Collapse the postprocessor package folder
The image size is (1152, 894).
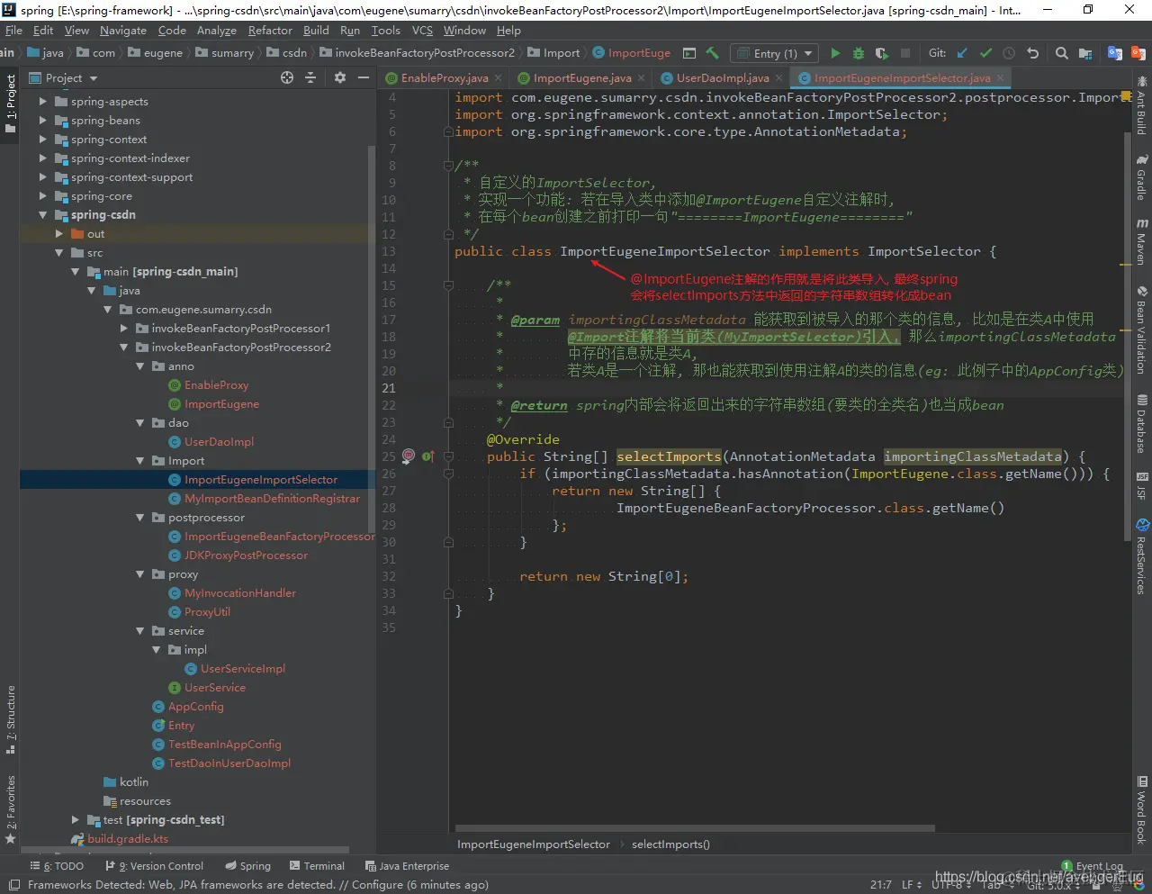tap(139, 518)
